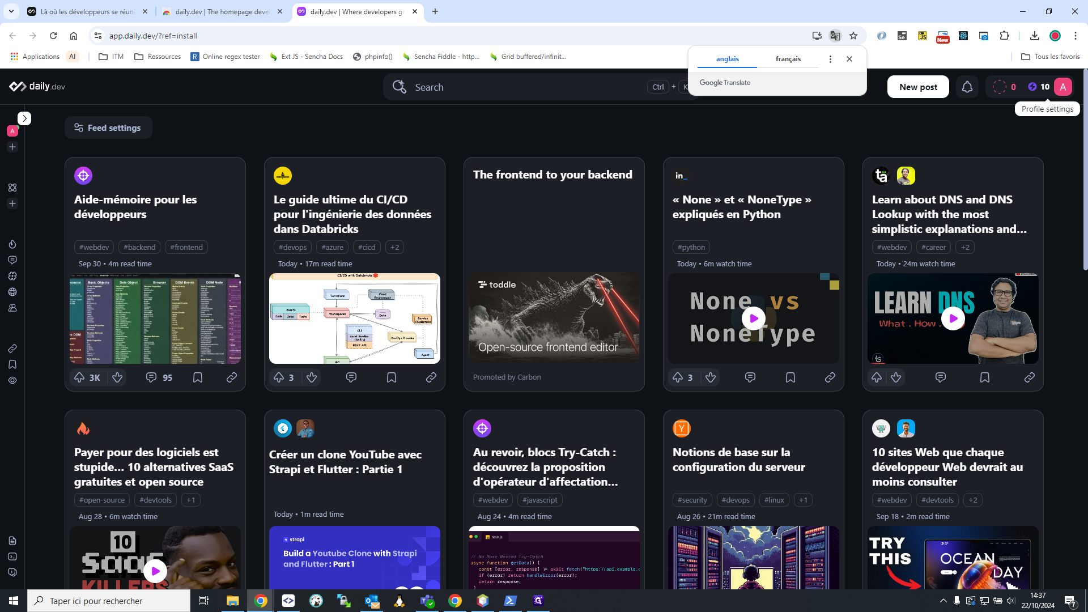Click the New post button
Image resolution: width=1088 pixels, height=612 pixels.
pos(918,87)
